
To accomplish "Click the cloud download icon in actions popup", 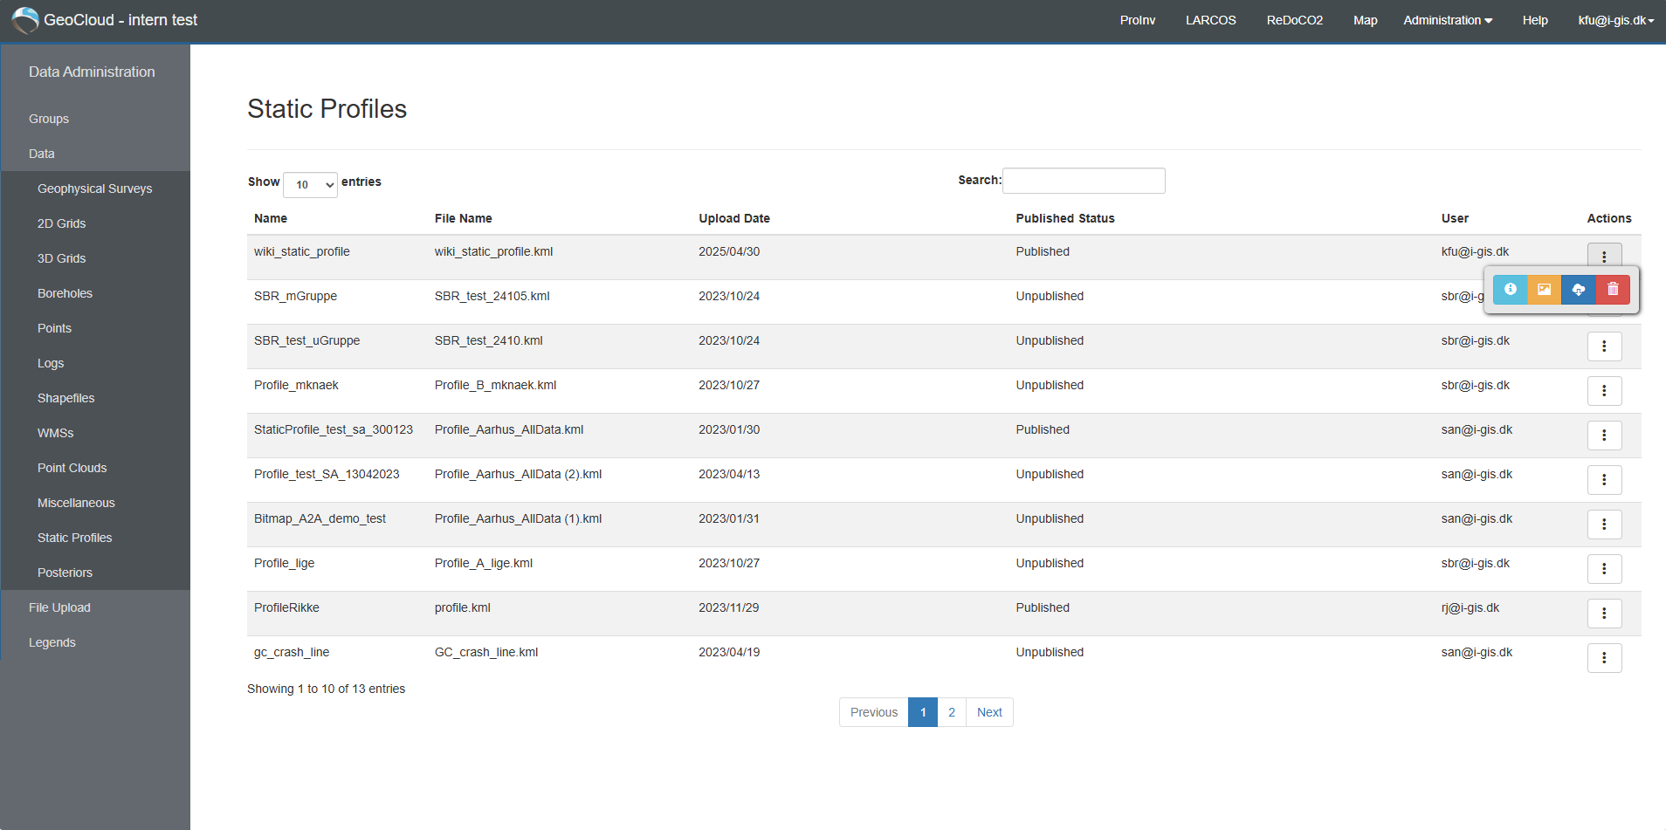I will tap(1578, 290).
